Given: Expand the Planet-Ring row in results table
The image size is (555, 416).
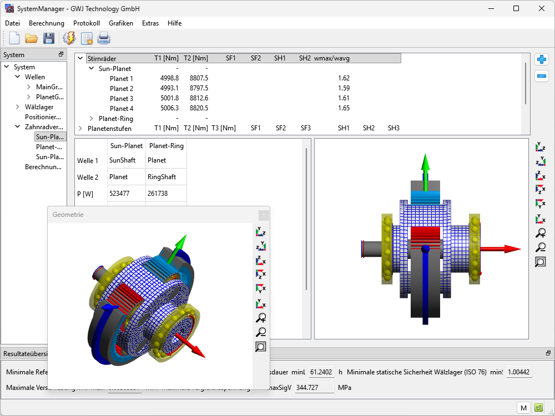Looking at the screenshot, I should [x=92, y=118].
